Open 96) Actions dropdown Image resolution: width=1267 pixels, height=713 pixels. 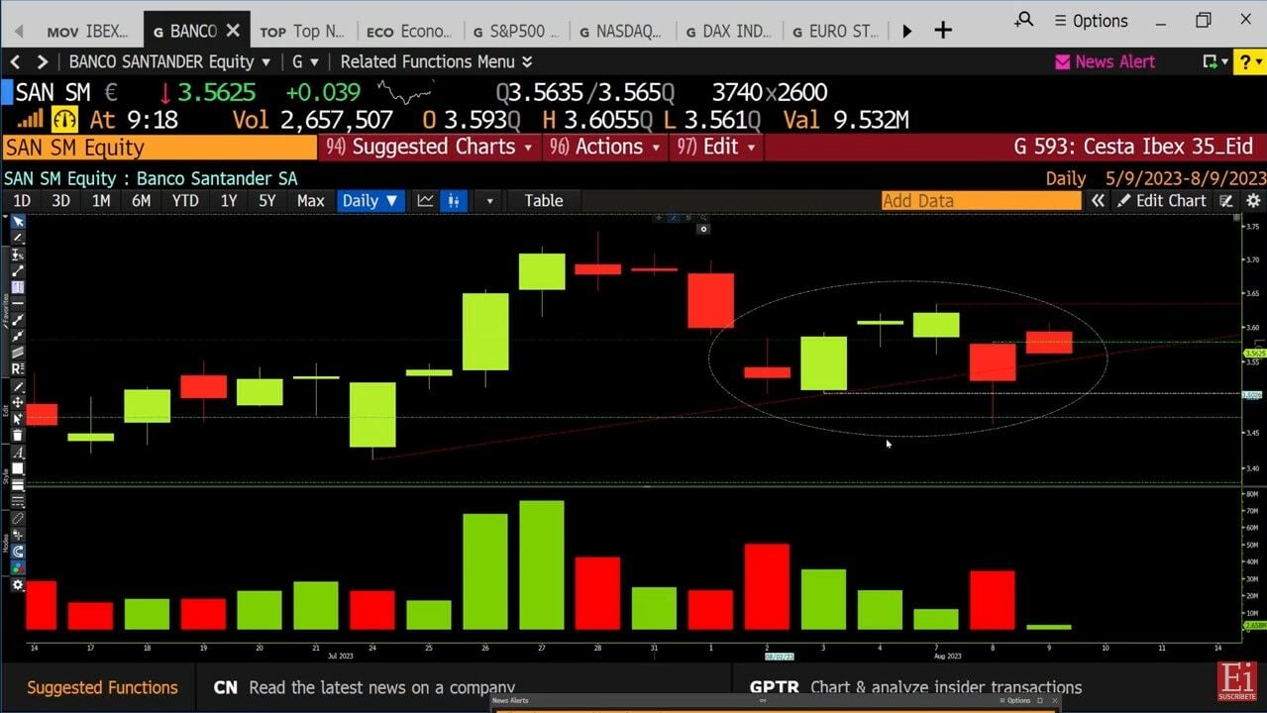(x=604, y=147)
